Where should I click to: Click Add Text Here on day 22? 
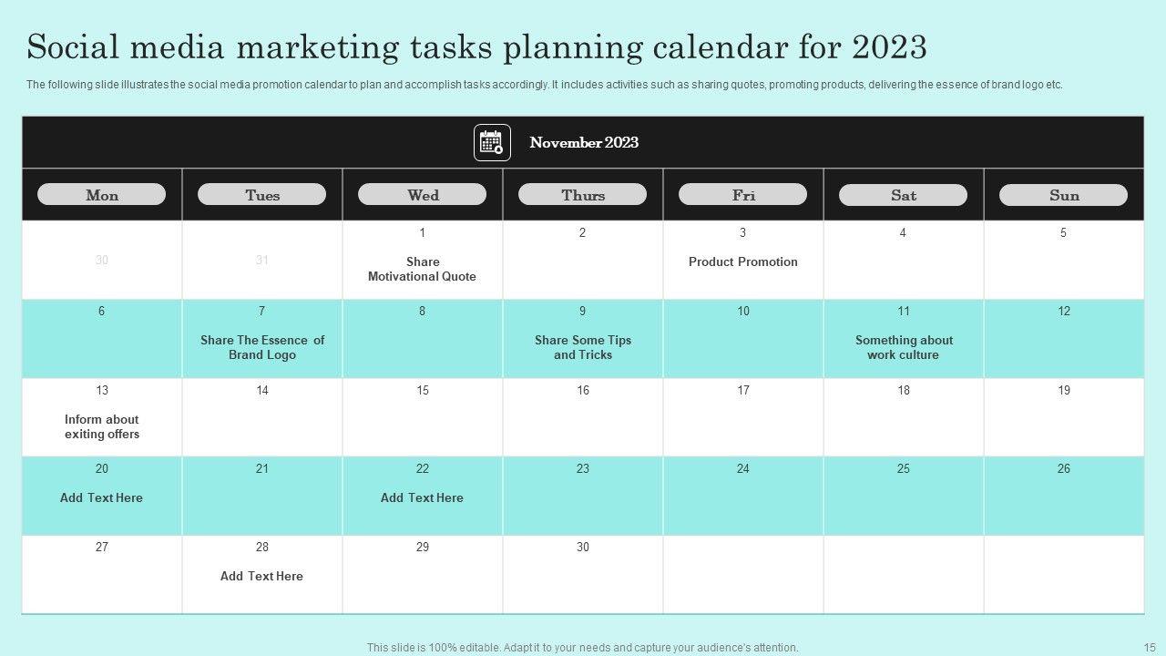pos(422,497)
